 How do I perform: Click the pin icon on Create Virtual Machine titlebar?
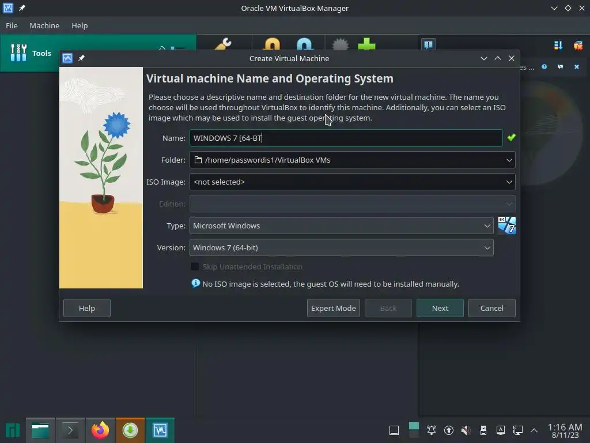(x=81, y=58)
